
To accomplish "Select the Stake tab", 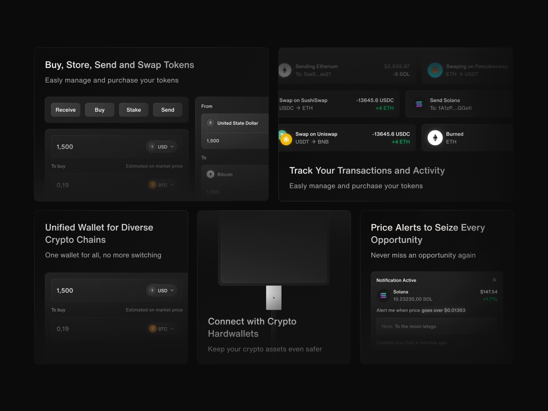I will (x=134, y=110).
